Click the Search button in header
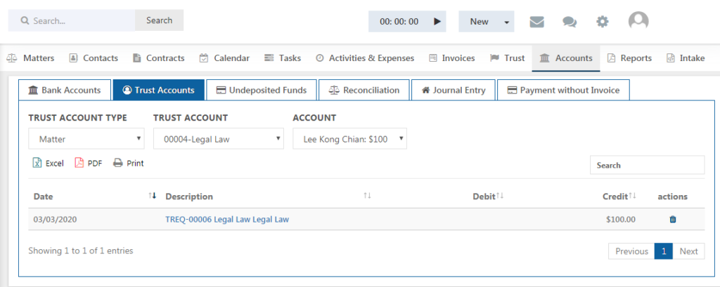The height and width of the screenshot is (287, 720). pyautogui.click(x=160, y=20)
